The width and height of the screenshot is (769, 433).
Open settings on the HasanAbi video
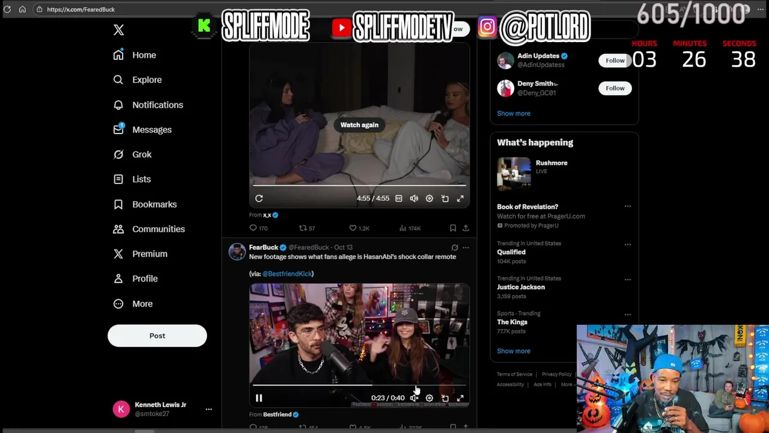[429, 398]
